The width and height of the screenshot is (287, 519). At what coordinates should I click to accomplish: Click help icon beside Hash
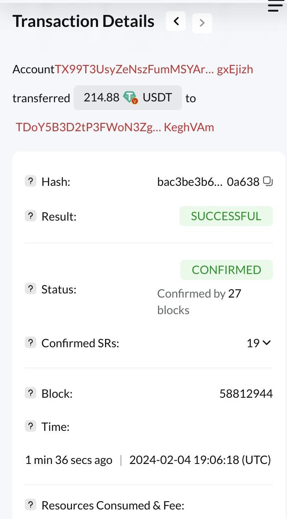[x=31, y=181]
